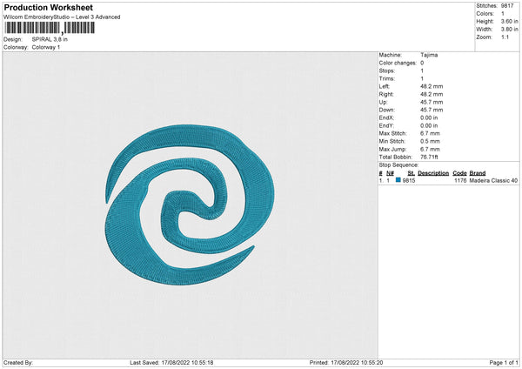Click the design name "SPIRAL 3,8 in"

50,39
